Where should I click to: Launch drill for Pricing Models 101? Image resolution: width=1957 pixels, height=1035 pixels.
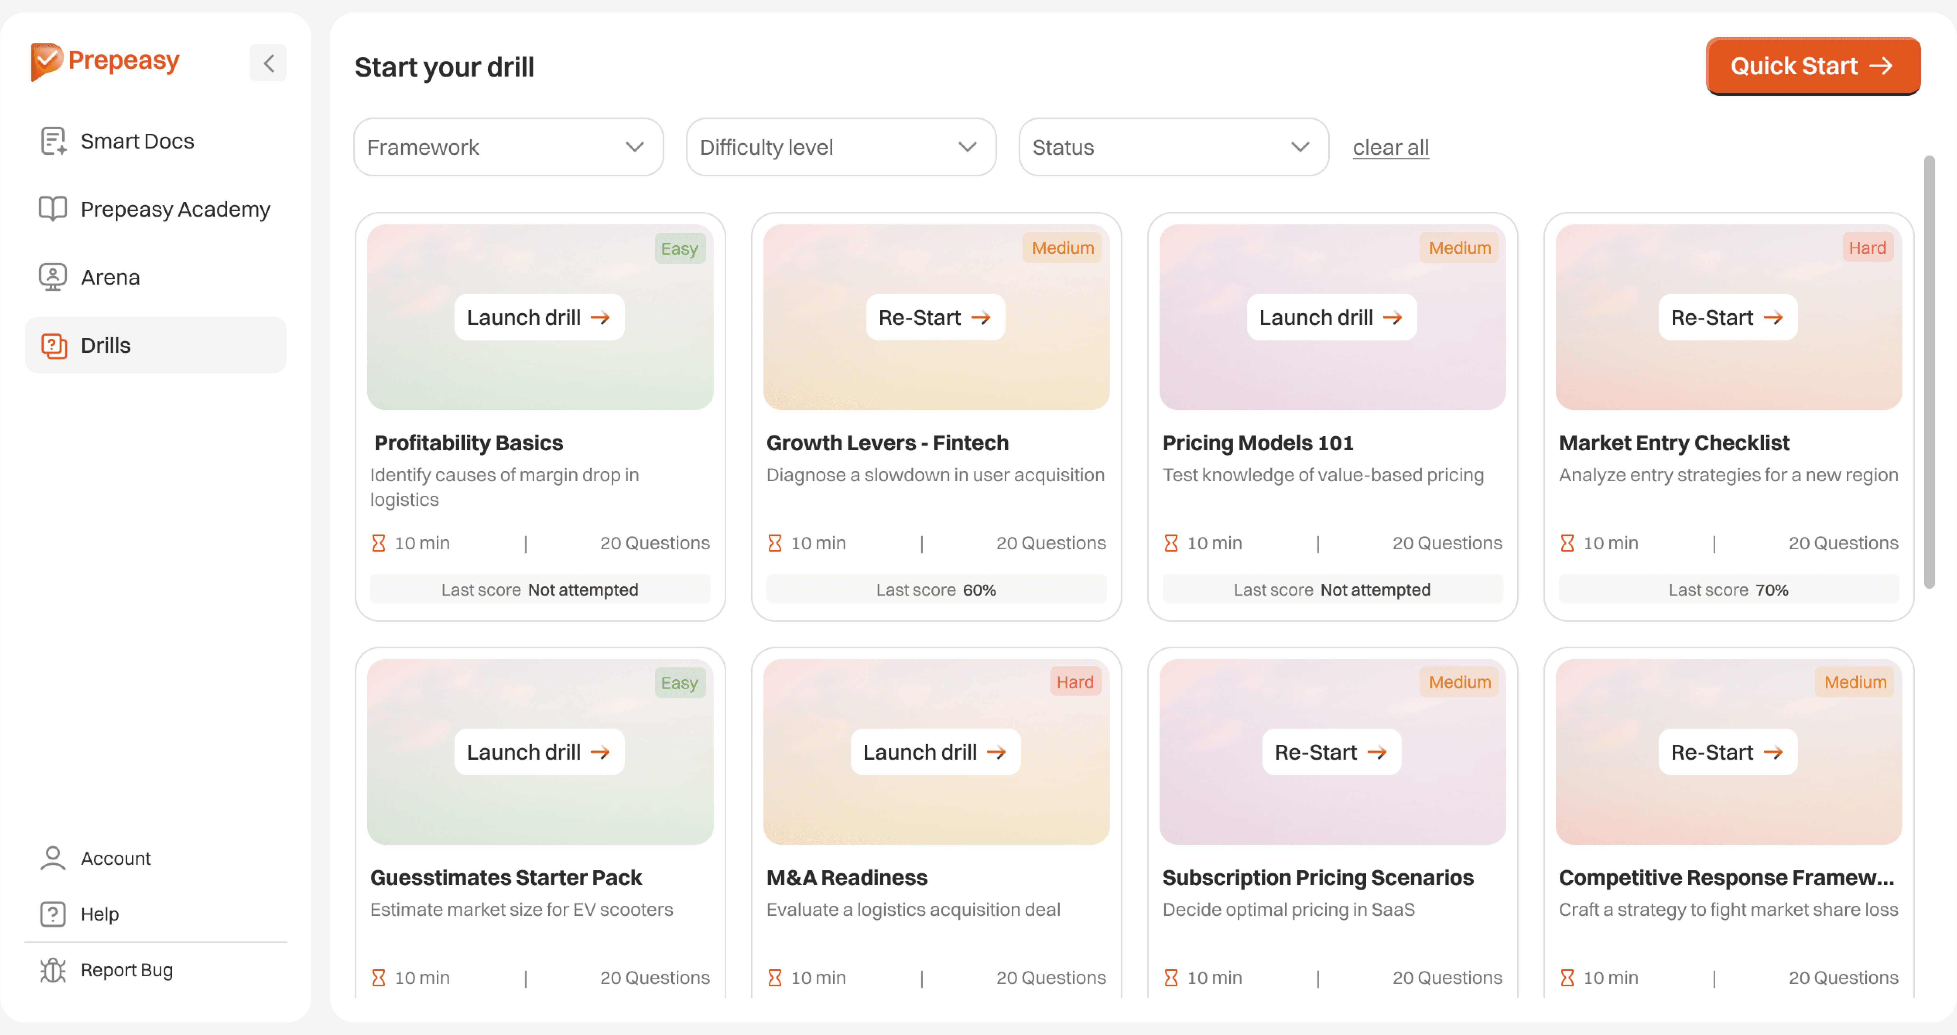[1331, 317]
